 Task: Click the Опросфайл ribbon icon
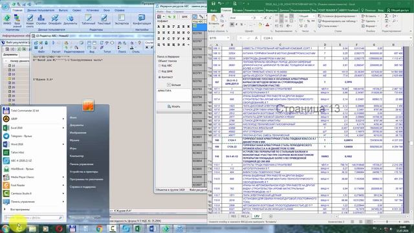pyautogui.click(x=55, y=20)
